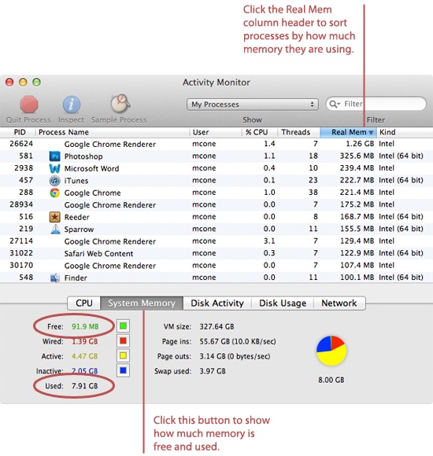The image size is (433, 456).
Task: Click the blue Inactive memory color swatch
Action: tap(123, 370)
